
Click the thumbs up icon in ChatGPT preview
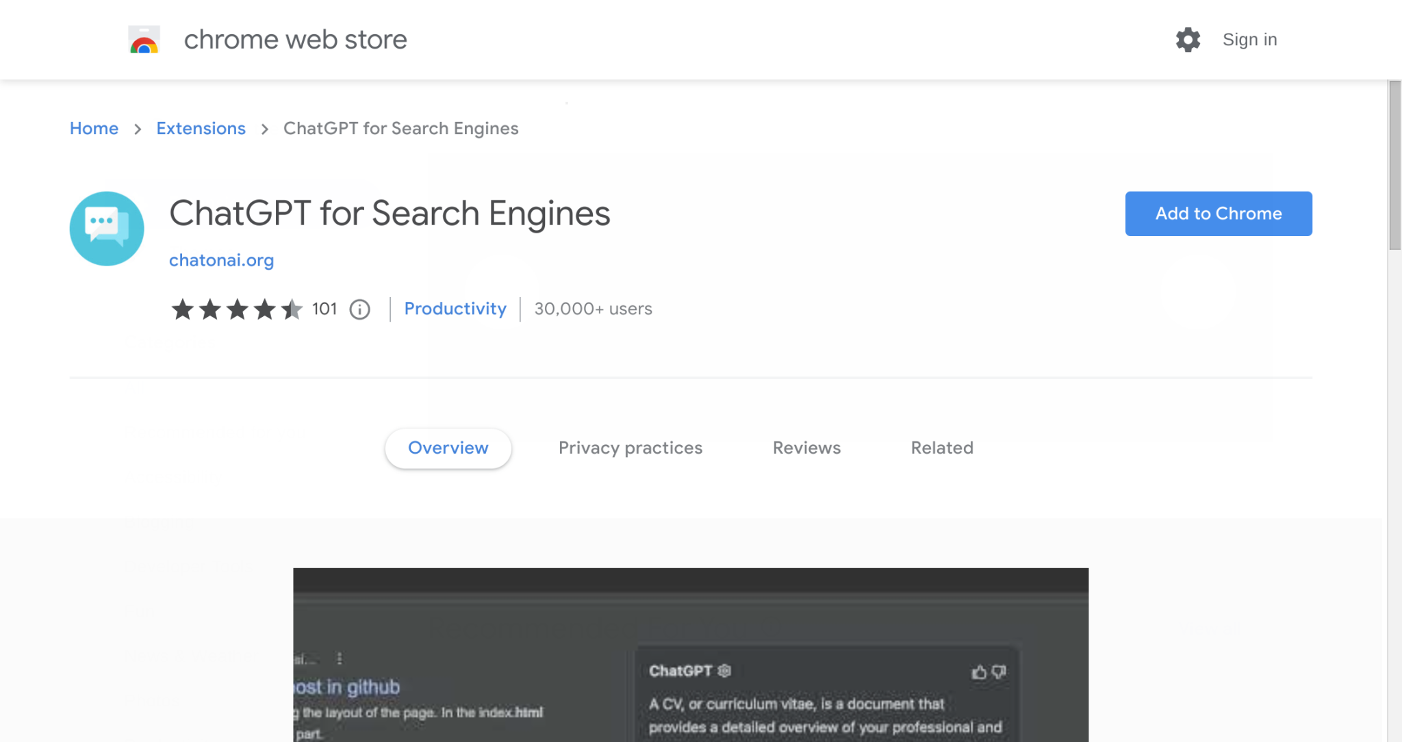click(979, 672)
